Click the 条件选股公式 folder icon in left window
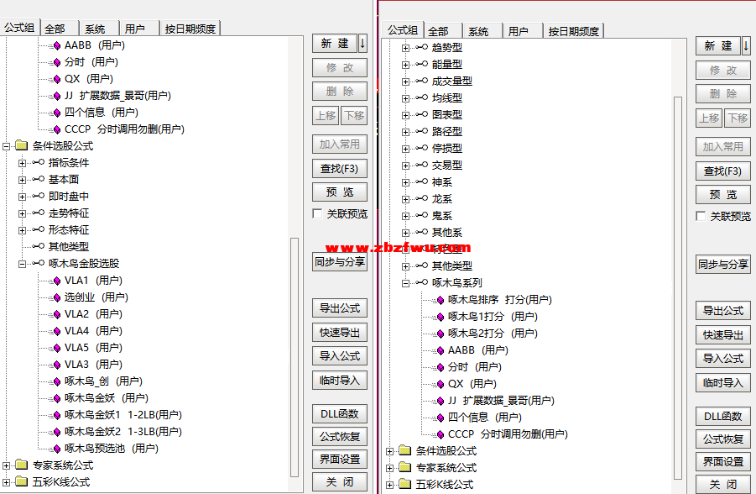The width and height of the screenshot is (756, 494). pyautogui.click(x=21, y=145)
